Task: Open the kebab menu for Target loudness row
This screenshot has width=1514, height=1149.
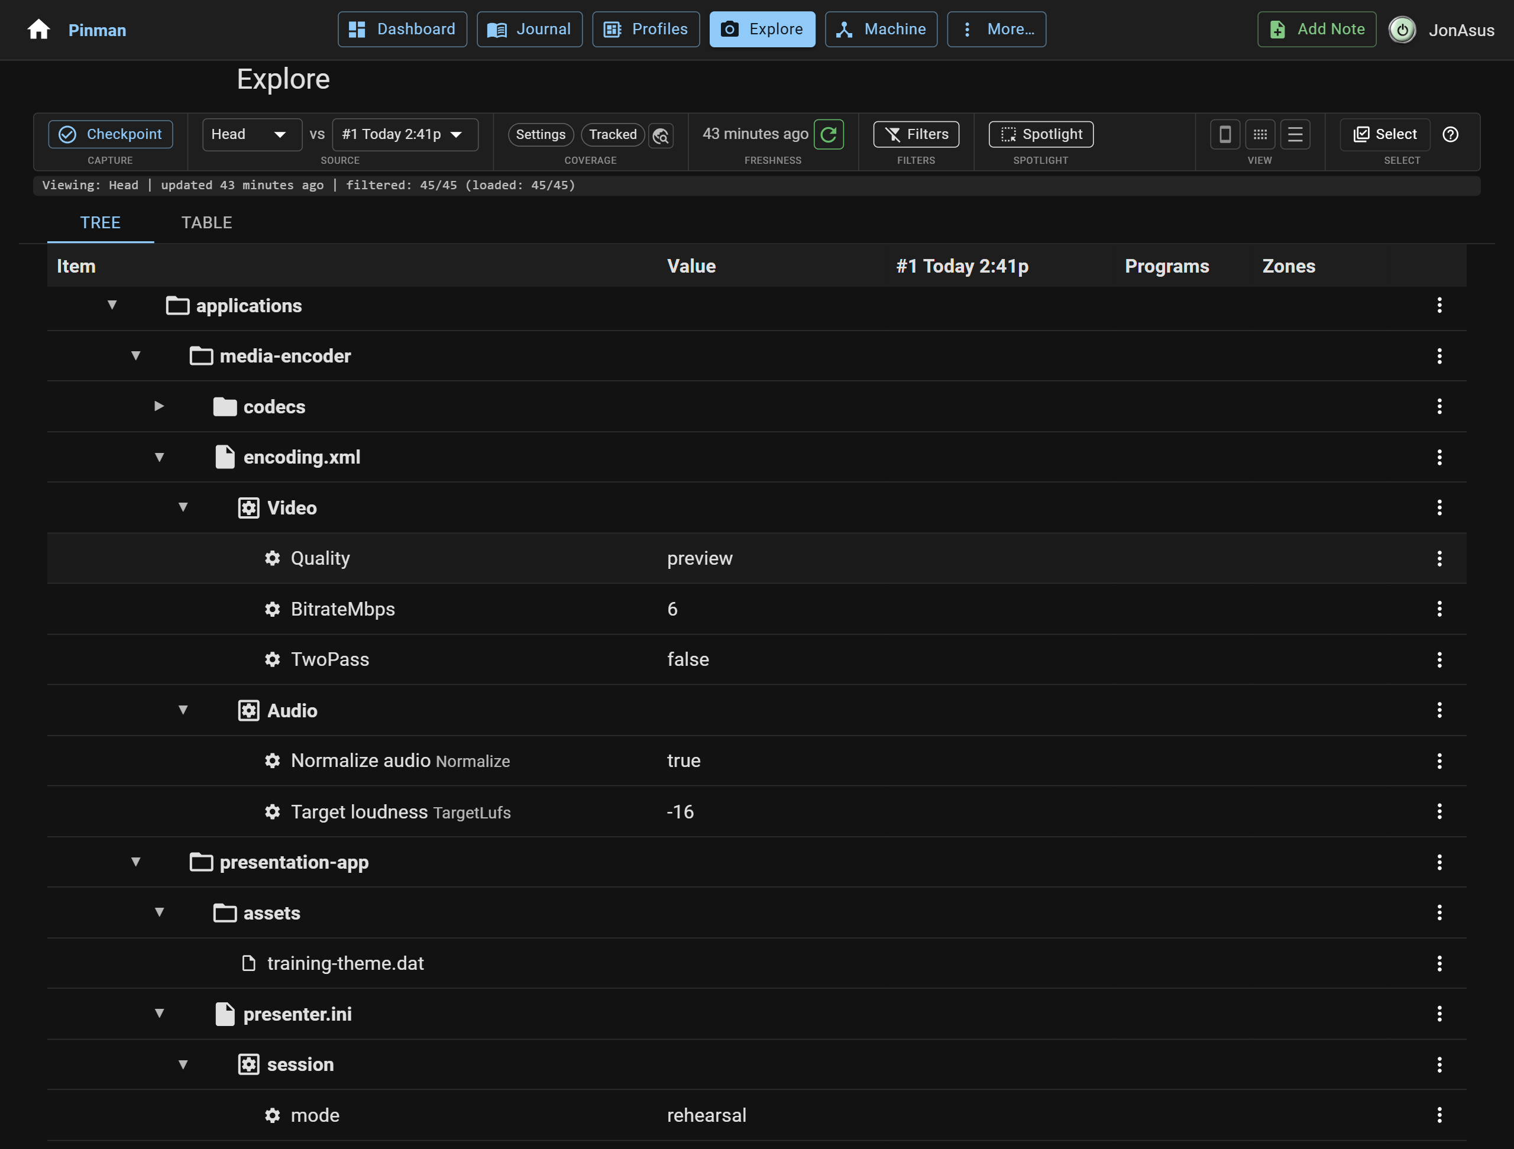Action: point(1439,811)
